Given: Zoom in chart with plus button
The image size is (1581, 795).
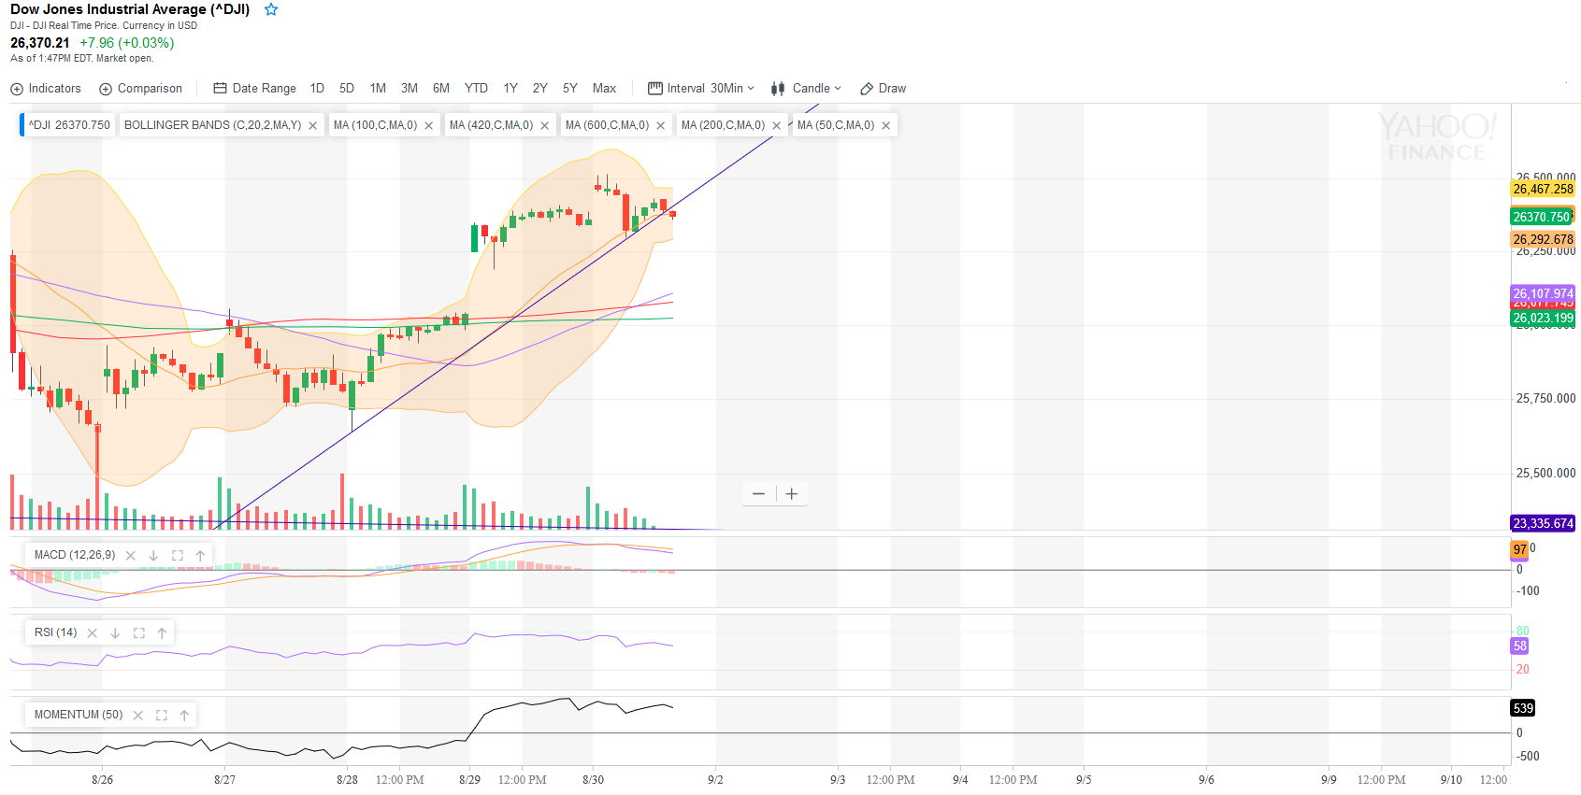Looking at the screenshot, I should pos(792,494).
